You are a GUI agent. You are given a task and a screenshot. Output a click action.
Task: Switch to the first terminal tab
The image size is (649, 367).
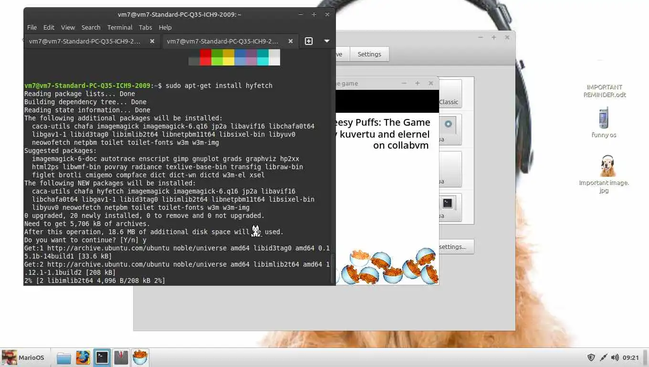point(92,41)
